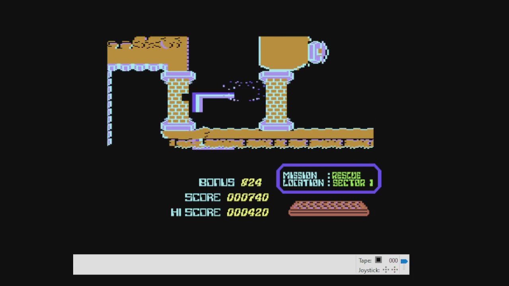Click the BONUS value 824
Image resolution: width=509 pixels, height=286 pixels.
[x=251, y=182]
